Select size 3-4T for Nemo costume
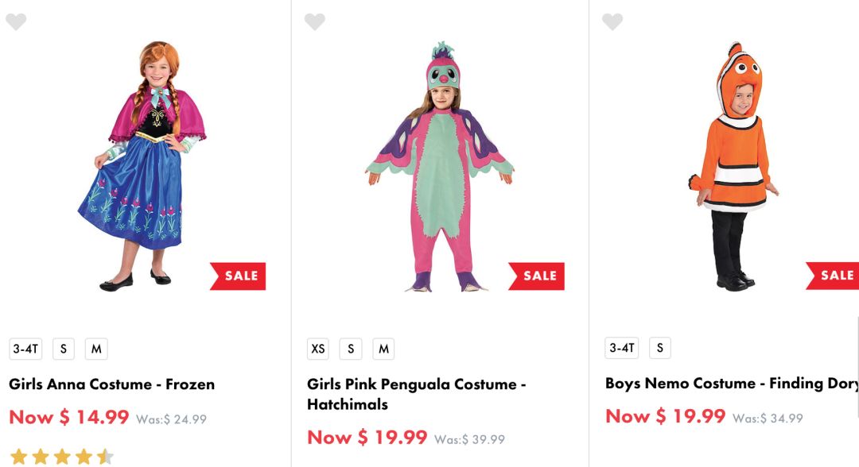The height and width of the screenshot is (467, 859). coord(622,348)
